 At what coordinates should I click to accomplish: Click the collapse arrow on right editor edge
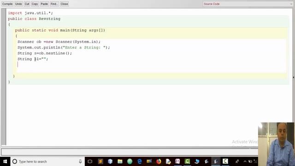(x=294, y=77)
